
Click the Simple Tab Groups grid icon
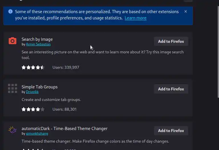13,88
